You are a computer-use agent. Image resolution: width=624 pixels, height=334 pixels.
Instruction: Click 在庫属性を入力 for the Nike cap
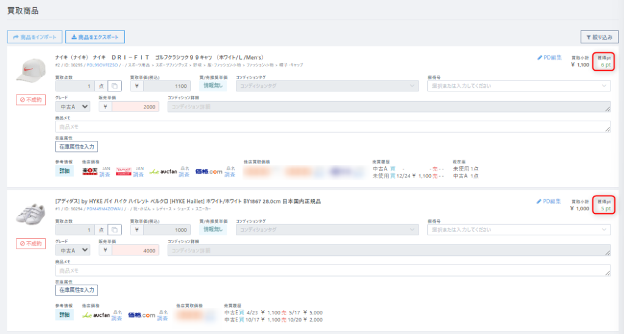[76, 146]
